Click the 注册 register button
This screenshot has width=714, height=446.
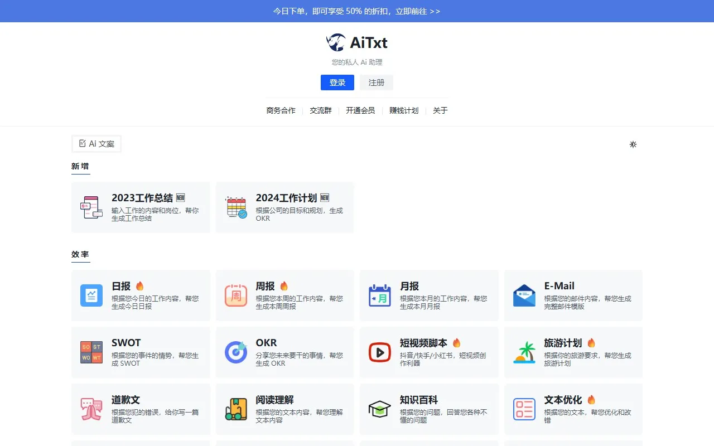(376, 82)
